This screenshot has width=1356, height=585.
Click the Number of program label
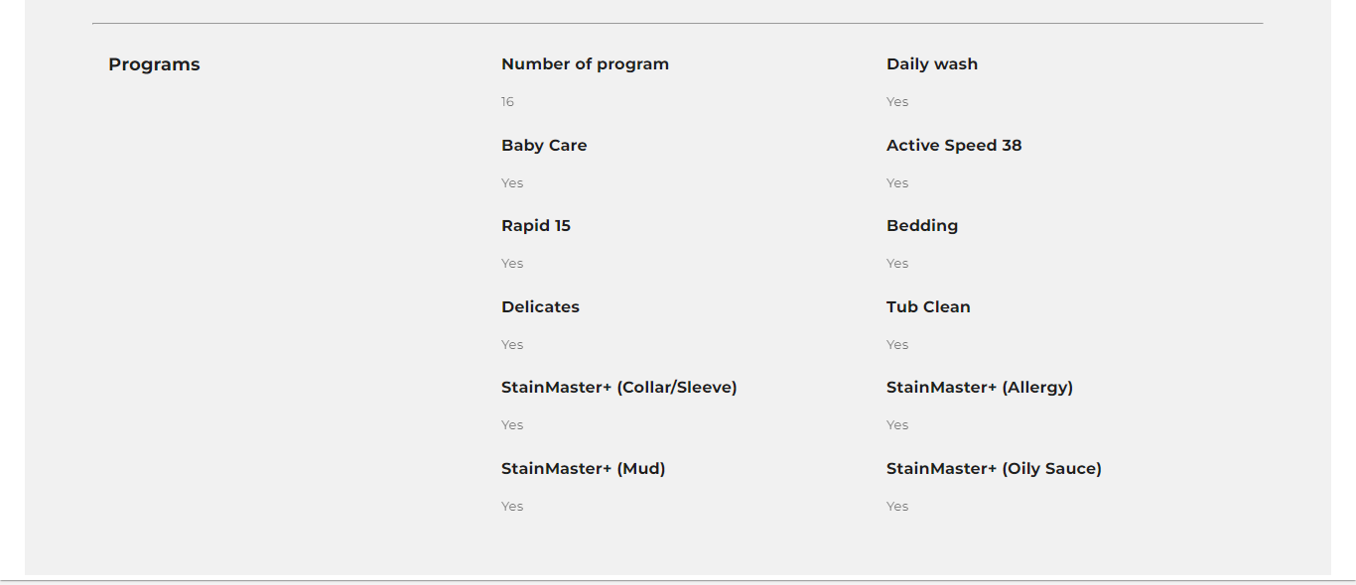click(x=585, y=64)
